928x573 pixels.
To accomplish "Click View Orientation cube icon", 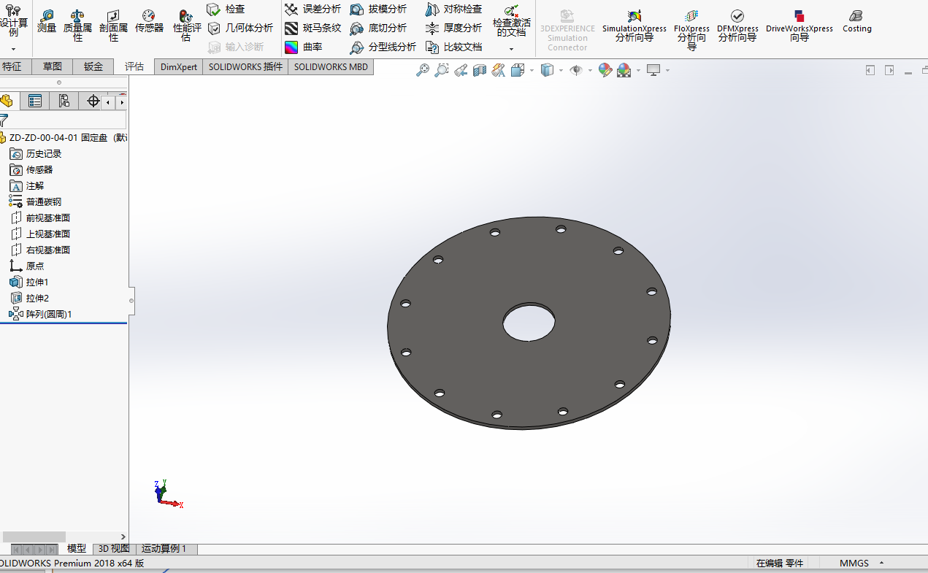I will coord(518,70).
